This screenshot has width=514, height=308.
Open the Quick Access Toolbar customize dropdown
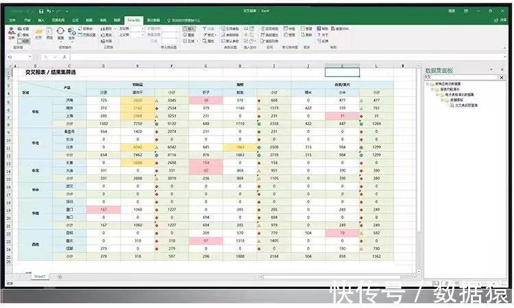click(67, 12)
